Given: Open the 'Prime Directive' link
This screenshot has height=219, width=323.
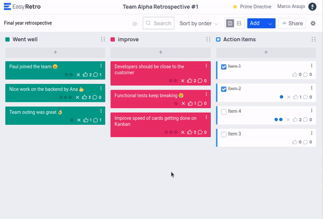Looking at the screenshot, I should pyautogui.click(x=251, y=6).
